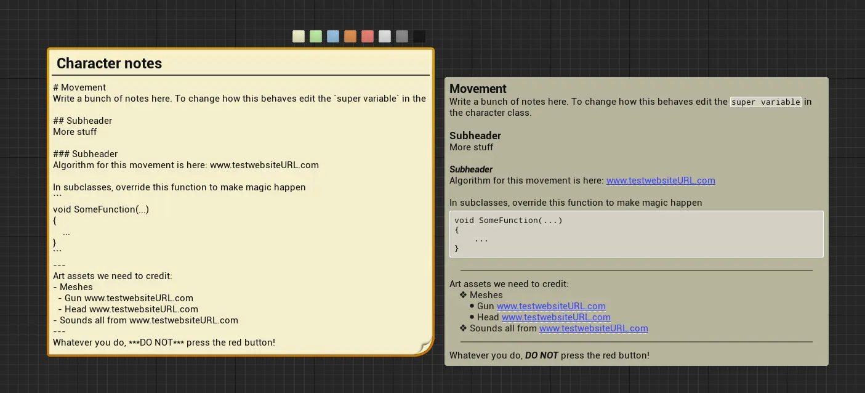Open the 'Sounds all from' hyperlink
Viewport: 865px width, 393px height.
(593, 328)
